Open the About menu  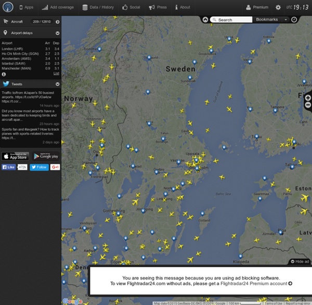pos(183,7)
